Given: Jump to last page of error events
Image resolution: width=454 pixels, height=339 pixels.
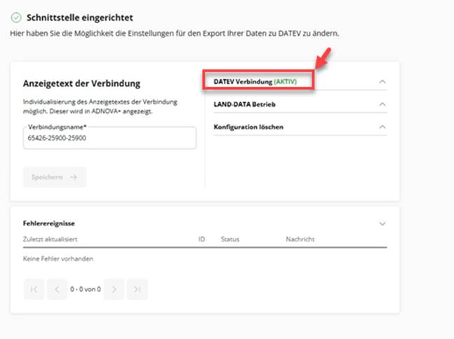Looking at the screenshot, I should pyautogui.click(x=138, y=289).
